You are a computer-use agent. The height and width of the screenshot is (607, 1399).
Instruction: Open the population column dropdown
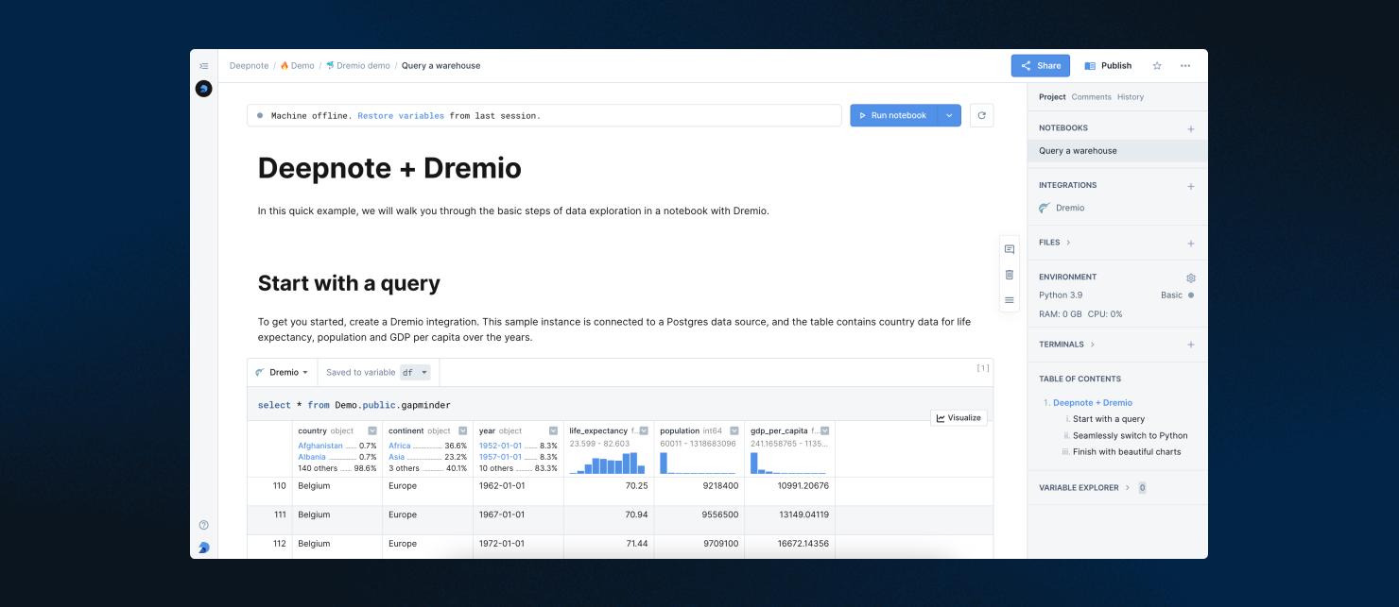(734, 431)
